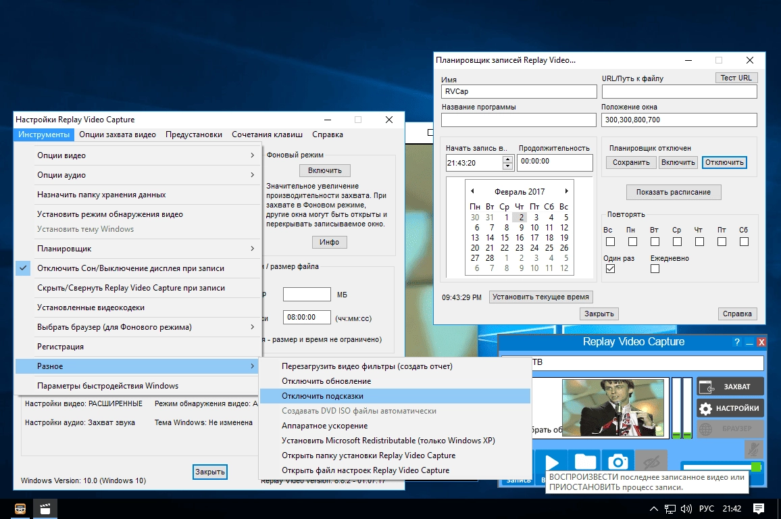
Task: Toggle the Пт repeat checkbox
Action: [722, 241]
